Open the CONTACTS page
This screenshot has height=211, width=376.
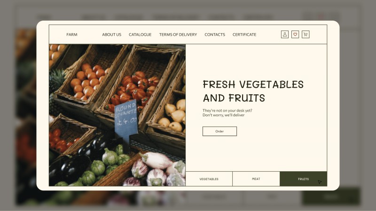[x=215, y=34]
